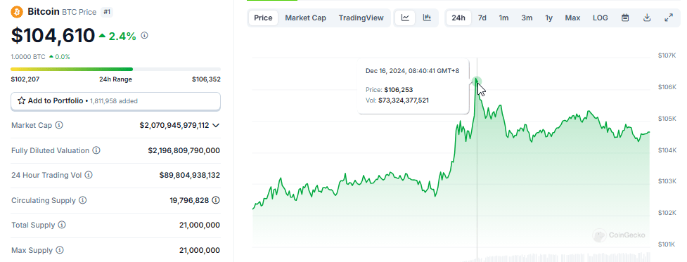Viewport: 687px width, 262px height.
Task: Show 24 Hour Trading Vol info icon
Action: (x=89, y=175)
